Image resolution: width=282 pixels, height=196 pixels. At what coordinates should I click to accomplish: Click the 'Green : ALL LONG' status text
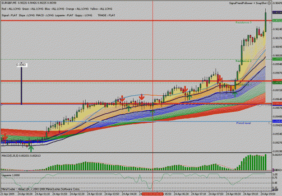tap(33, 9)
